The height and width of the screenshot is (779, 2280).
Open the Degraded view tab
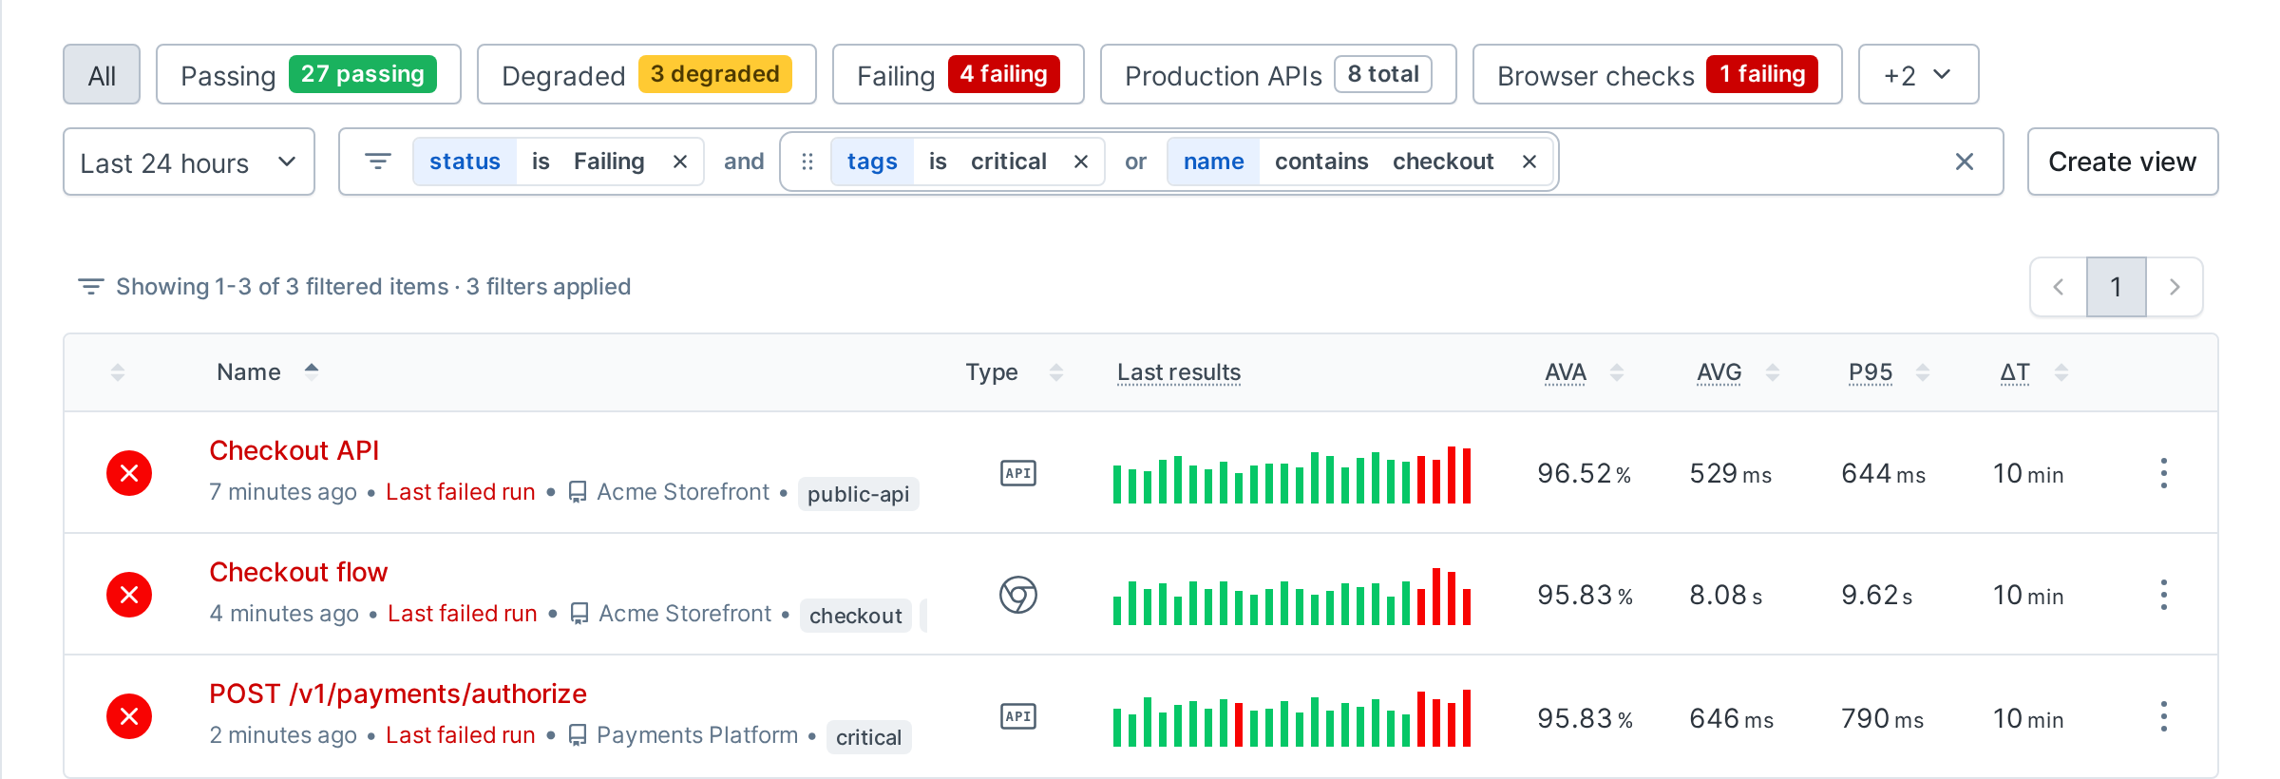pyautogui.click(x=647, y=74)
